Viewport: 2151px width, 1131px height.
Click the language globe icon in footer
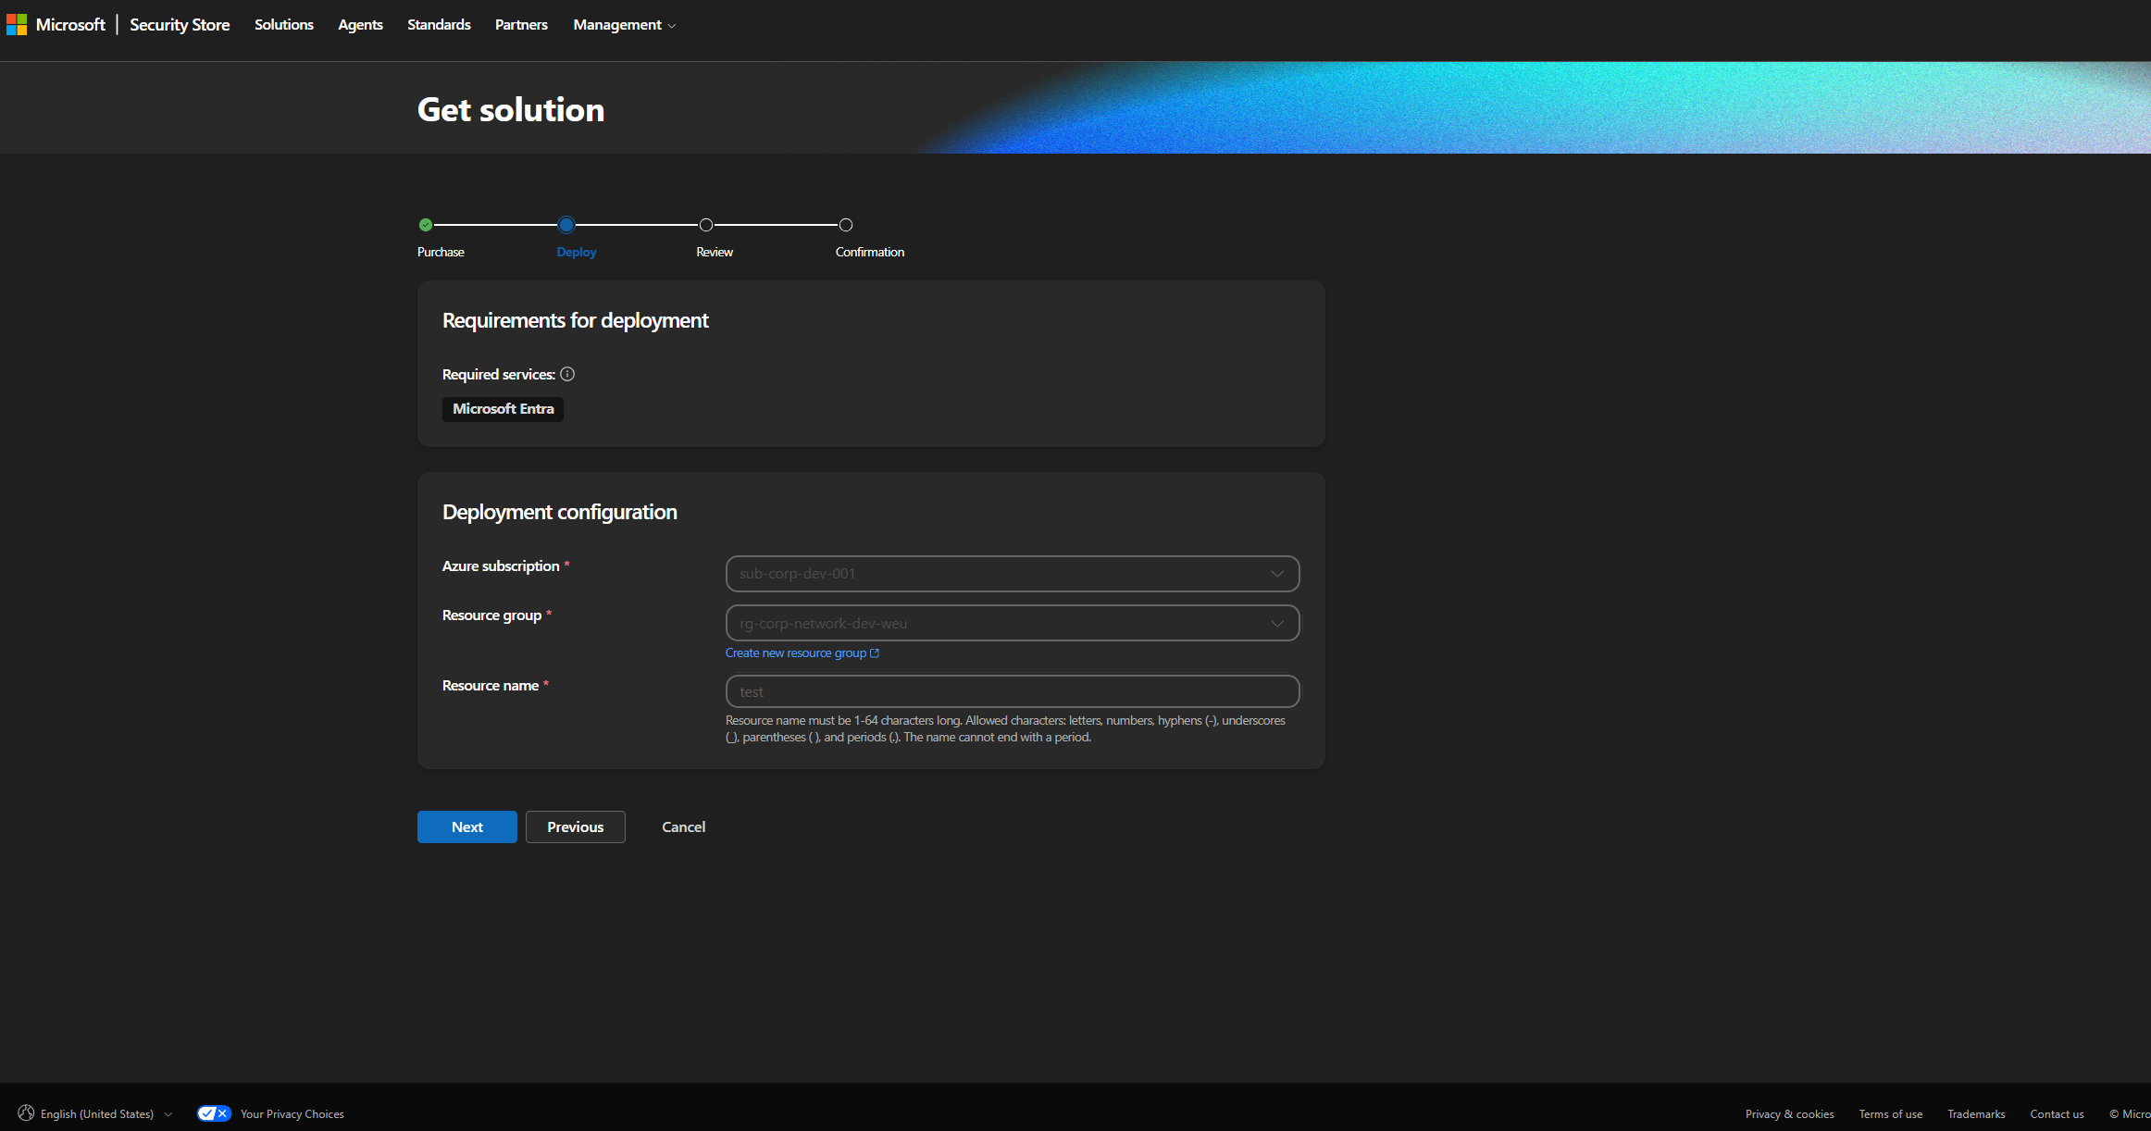pyautogui.click(x=26, y=1113)
